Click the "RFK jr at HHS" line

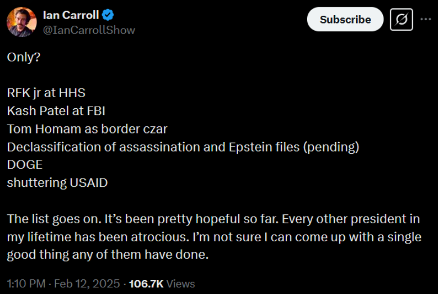46,93
